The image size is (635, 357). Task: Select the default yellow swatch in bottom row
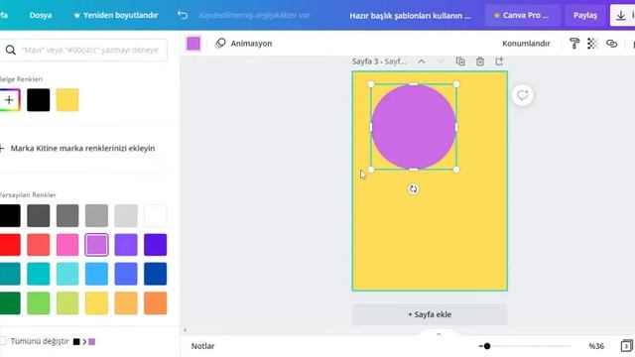click(x=97, y=302)
